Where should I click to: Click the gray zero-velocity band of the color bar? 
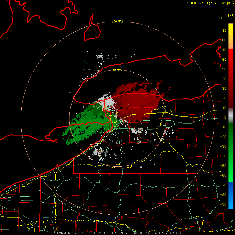pos(231,115)
